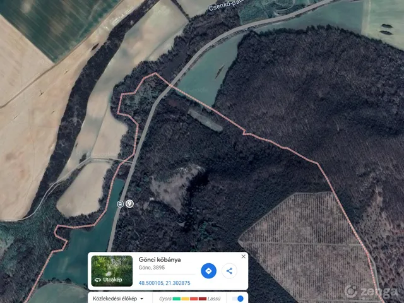Viewport: 404px width, 303px height.
Task: Open the street view photo thumbnail
Action: (112, 271)
